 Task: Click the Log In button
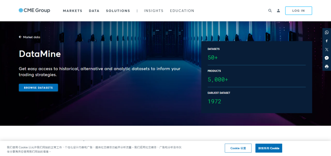coord(298,11)
